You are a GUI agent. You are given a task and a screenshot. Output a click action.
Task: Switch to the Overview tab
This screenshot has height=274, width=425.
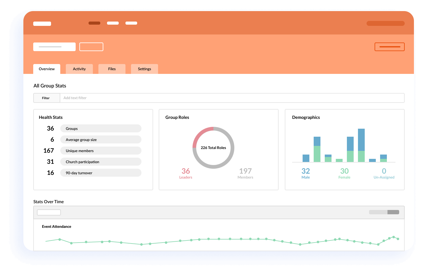(47, 69)
